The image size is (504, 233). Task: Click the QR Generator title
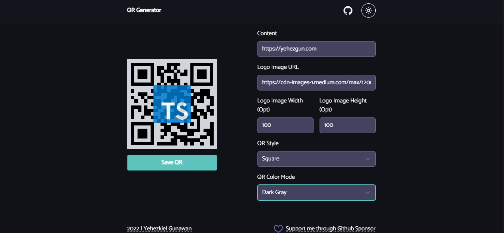pos(144,10)
